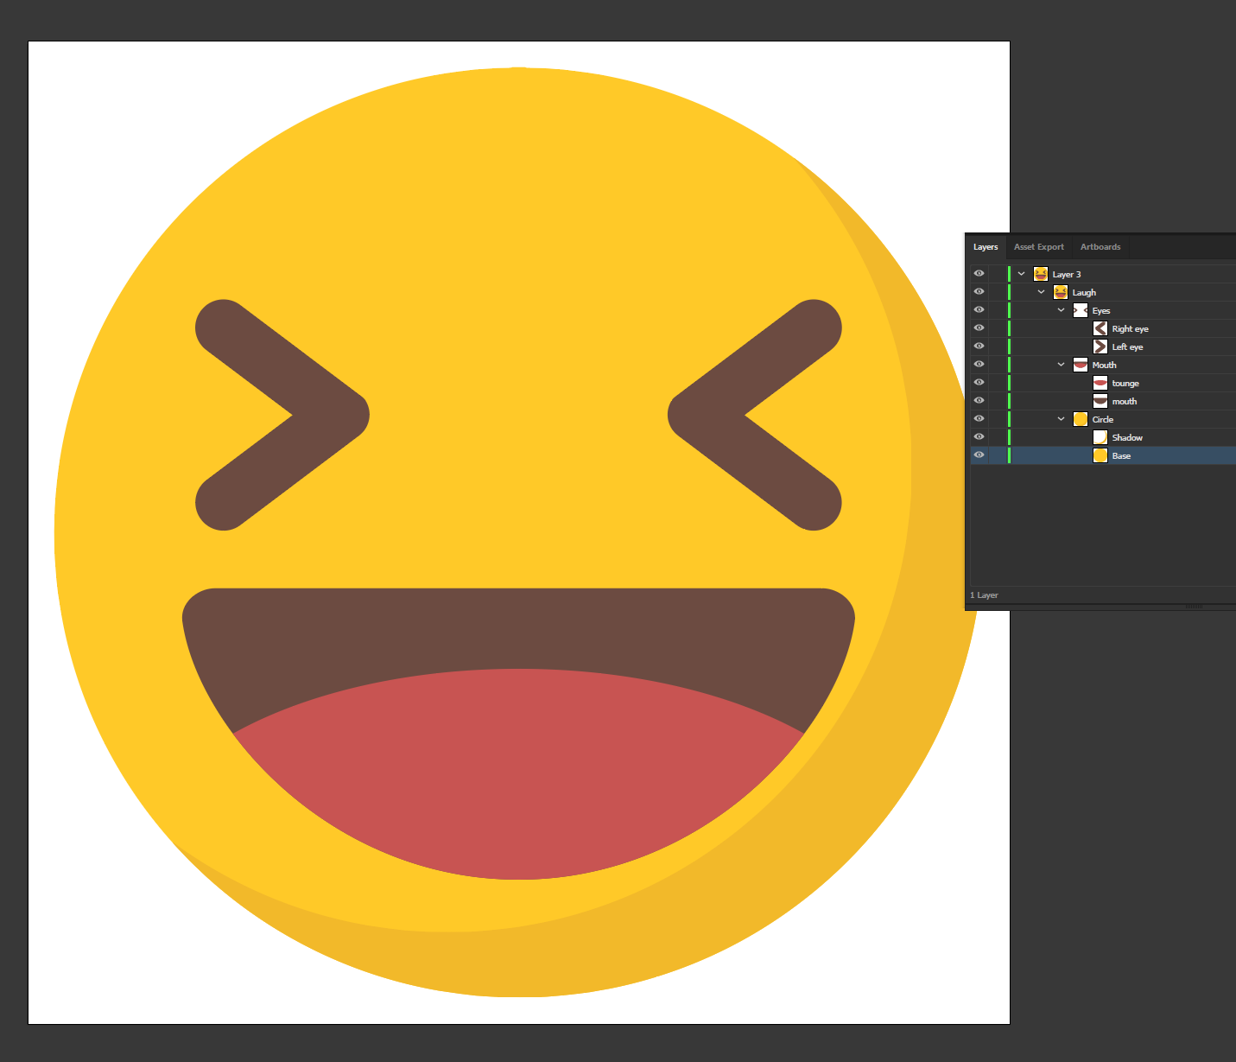Click the Layer 3 emoji thumbnail

pyautogui.click(x=1041, y=274)
